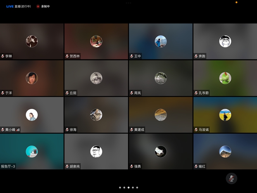Open 李琳's profile avatar
Image resolution: width=257 pixels, height=193 pixels.
[x=32, y=41]
